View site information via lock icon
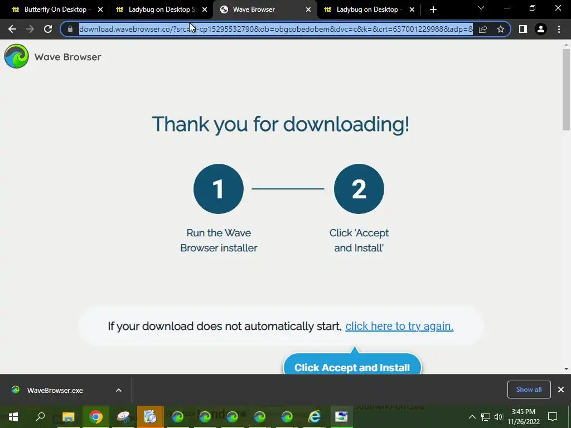Screen dimensions: 571x428 70,29
